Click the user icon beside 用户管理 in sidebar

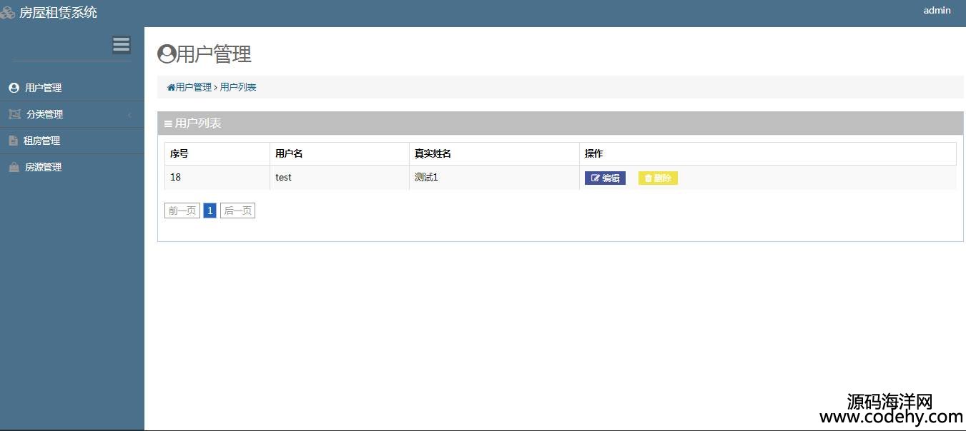tap(14, 88)
